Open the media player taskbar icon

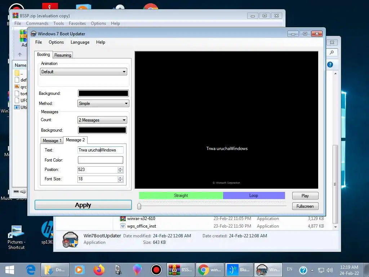(79, 270)
